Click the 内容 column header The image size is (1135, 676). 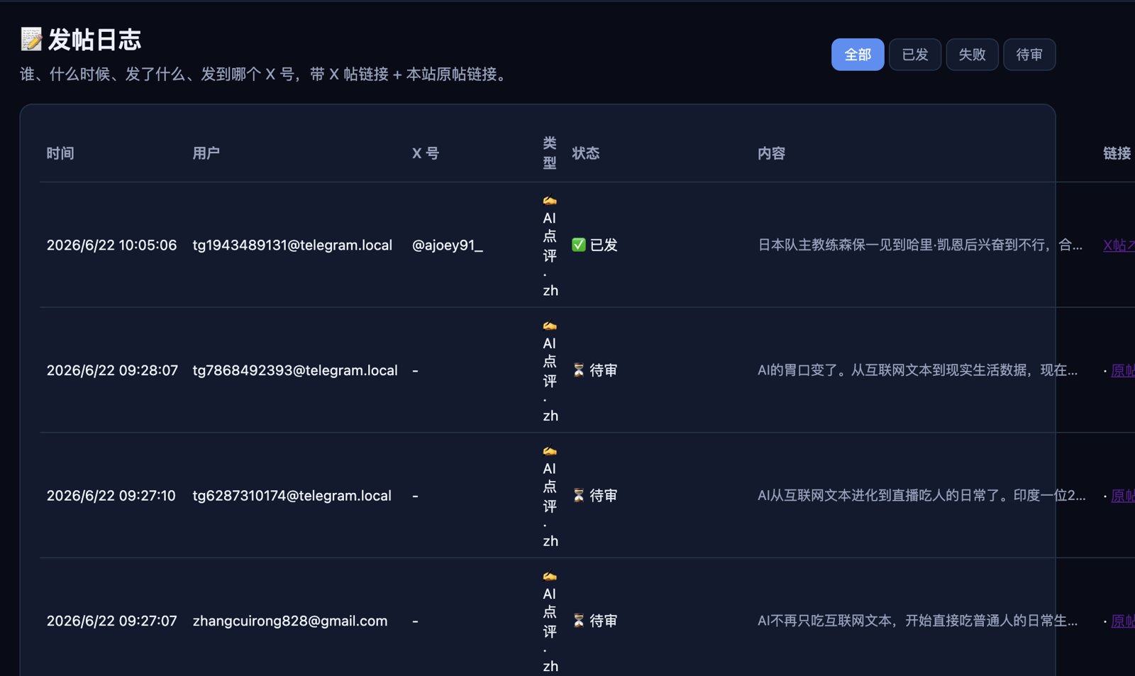771,153
